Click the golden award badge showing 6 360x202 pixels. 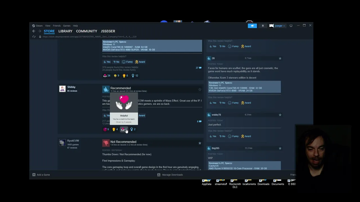(x=125, y=75)
